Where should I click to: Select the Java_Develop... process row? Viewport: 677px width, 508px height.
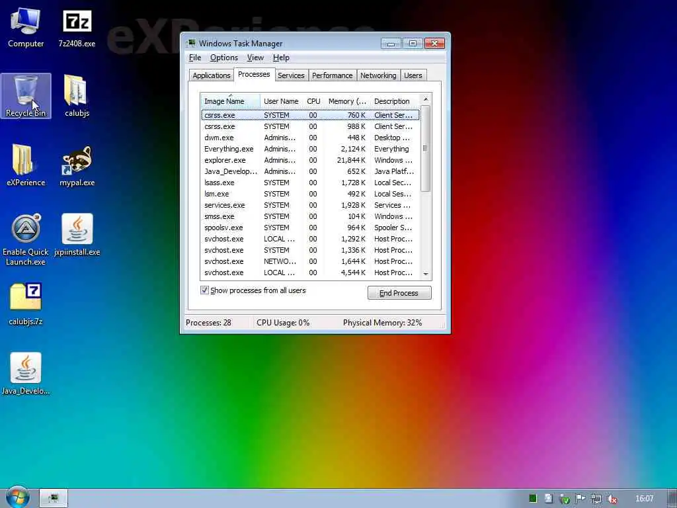(x=310, y=171)
